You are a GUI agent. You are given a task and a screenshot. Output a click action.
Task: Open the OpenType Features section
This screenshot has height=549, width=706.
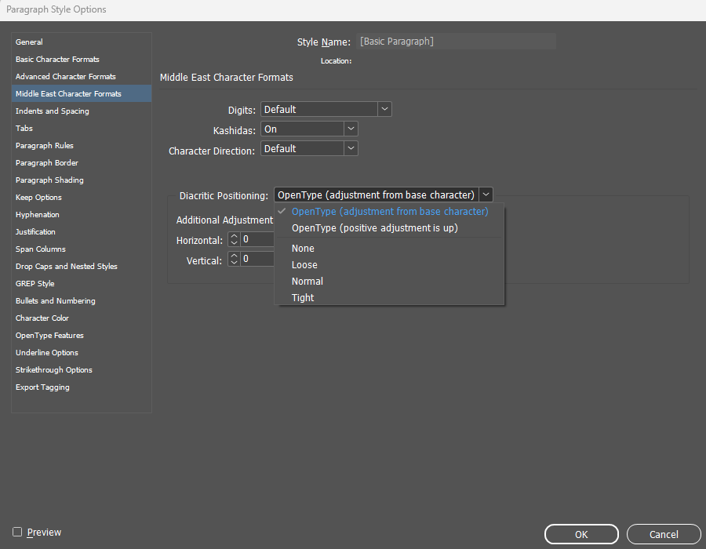pyautogui.click(x=49, y=336)
